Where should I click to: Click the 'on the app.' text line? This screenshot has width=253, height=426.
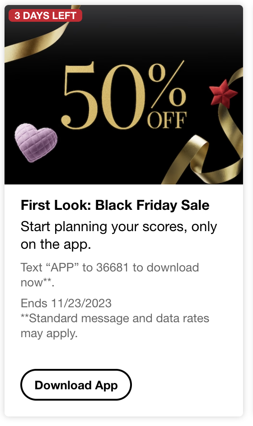(56, 244)
